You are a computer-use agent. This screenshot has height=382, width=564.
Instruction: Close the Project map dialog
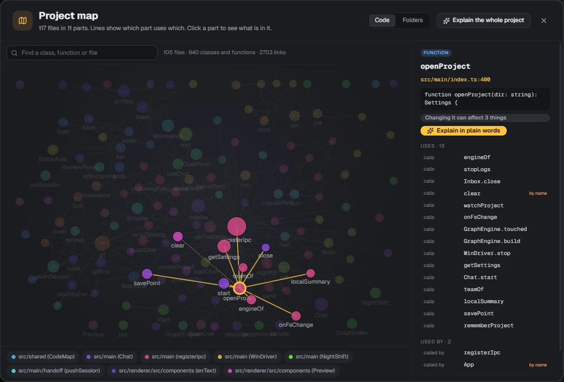click(544, 21)
